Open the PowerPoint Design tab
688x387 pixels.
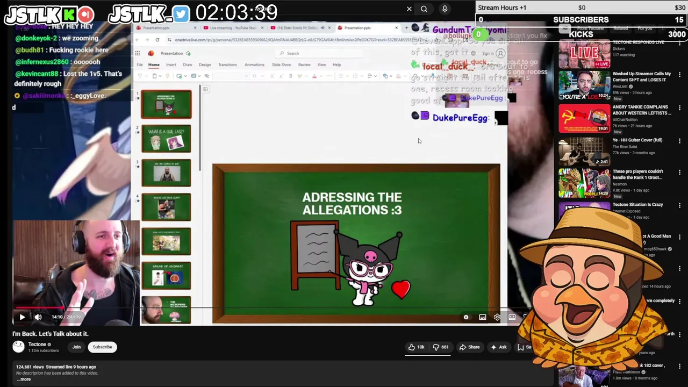[205, 64]
